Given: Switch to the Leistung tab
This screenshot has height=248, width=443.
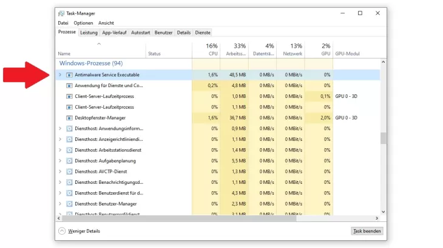Looking at the screenshot, I should coord(89,33).
